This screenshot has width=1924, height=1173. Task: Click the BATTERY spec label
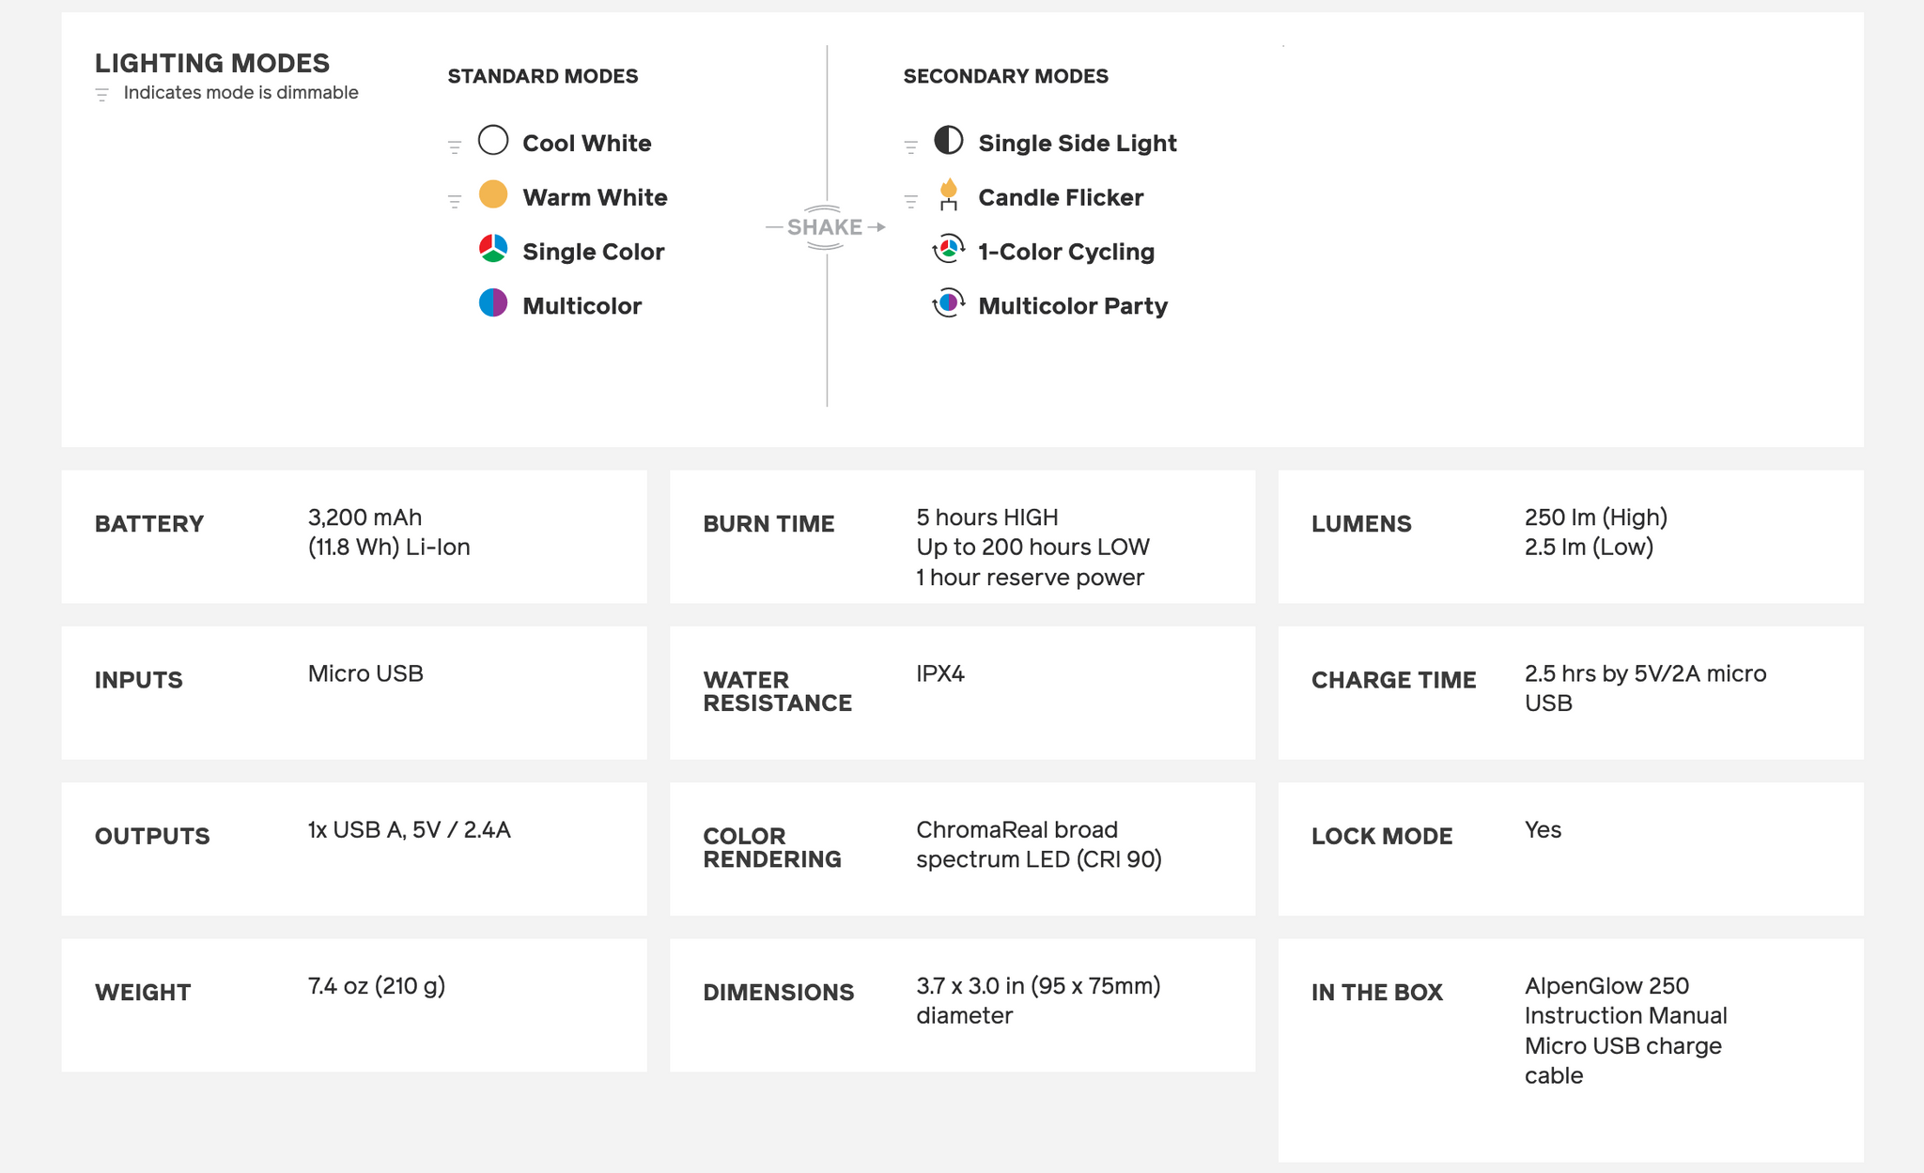149,524
